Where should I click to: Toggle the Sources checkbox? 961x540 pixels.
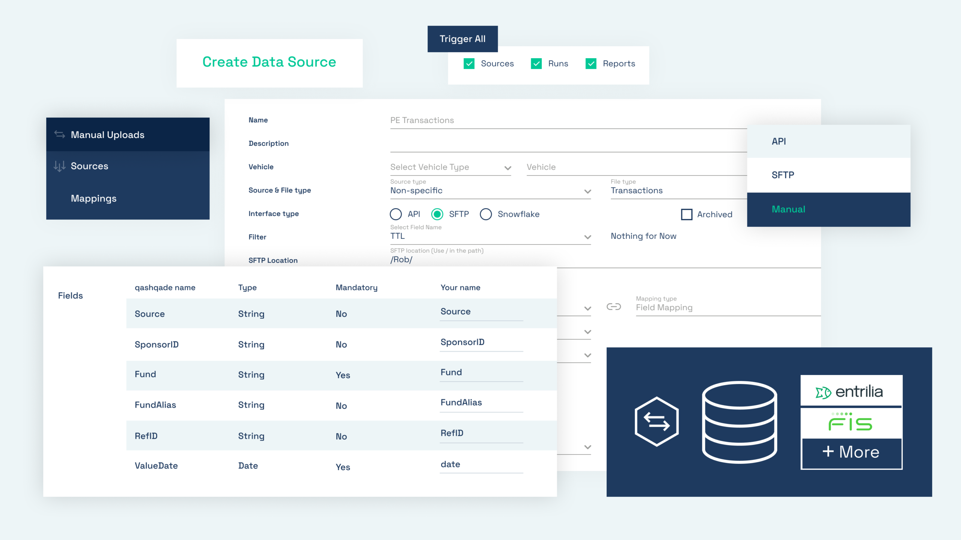pyautogui.click(x=469, y=64)
